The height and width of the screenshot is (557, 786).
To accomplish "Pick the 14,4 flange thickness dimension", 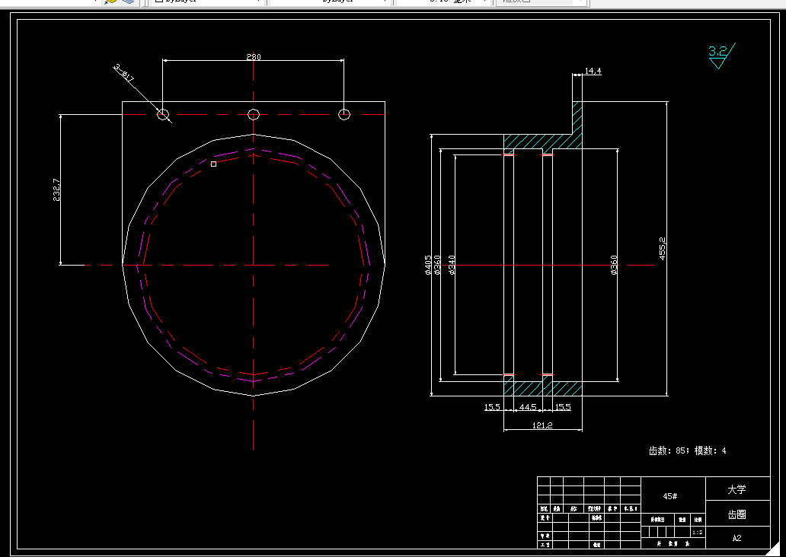I will [593, 71].
